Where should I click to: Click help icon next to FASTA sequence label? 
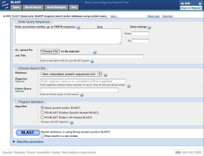[78, 28]
